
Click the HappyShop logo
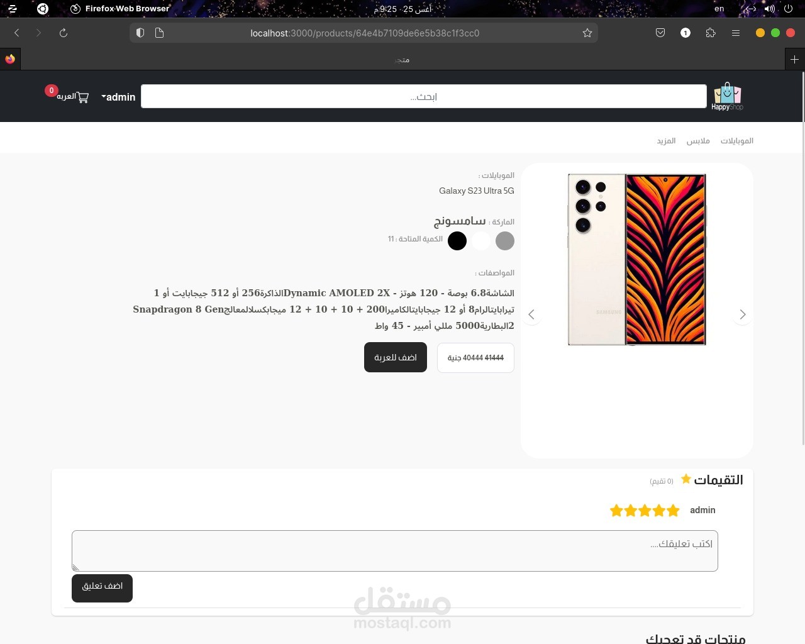pyautogui.click(x=727, y=97)
